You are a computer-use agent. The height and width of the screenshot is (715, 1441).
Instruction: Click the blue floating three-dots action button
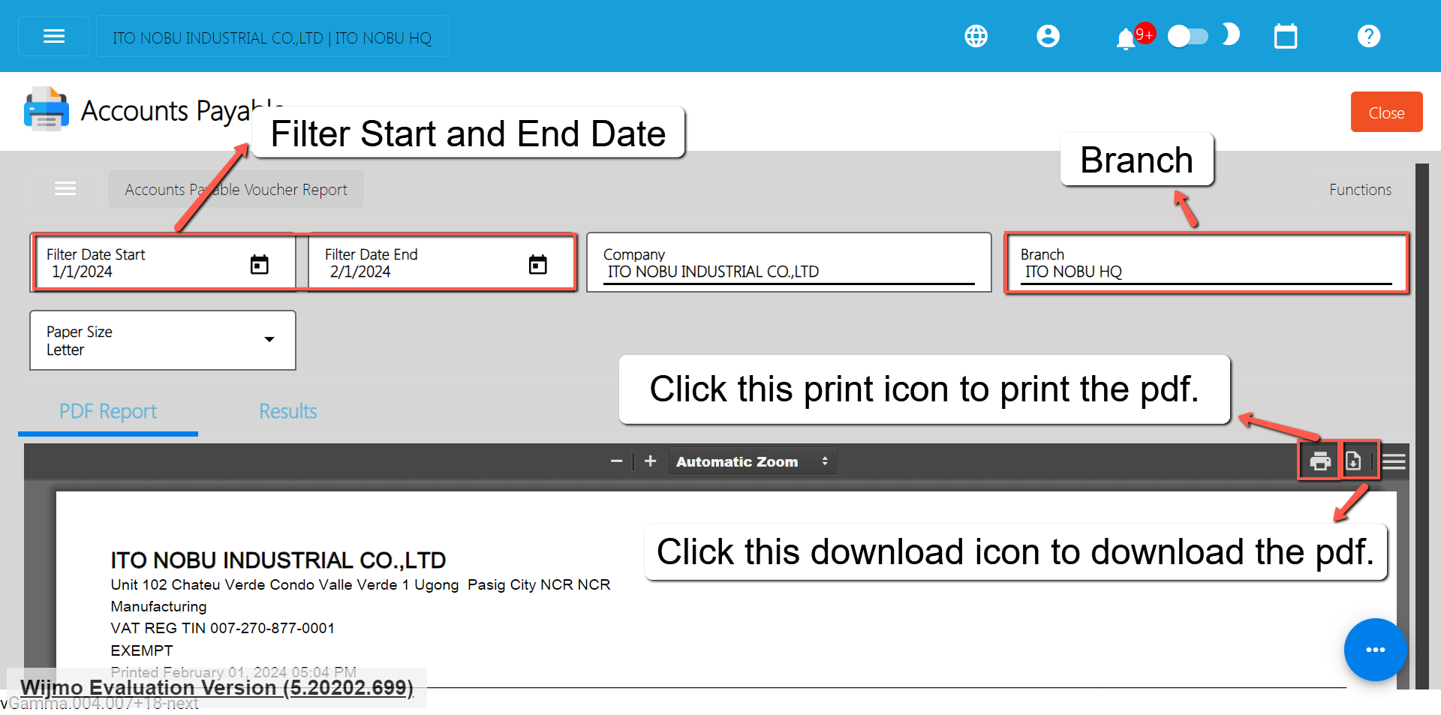1375,650
